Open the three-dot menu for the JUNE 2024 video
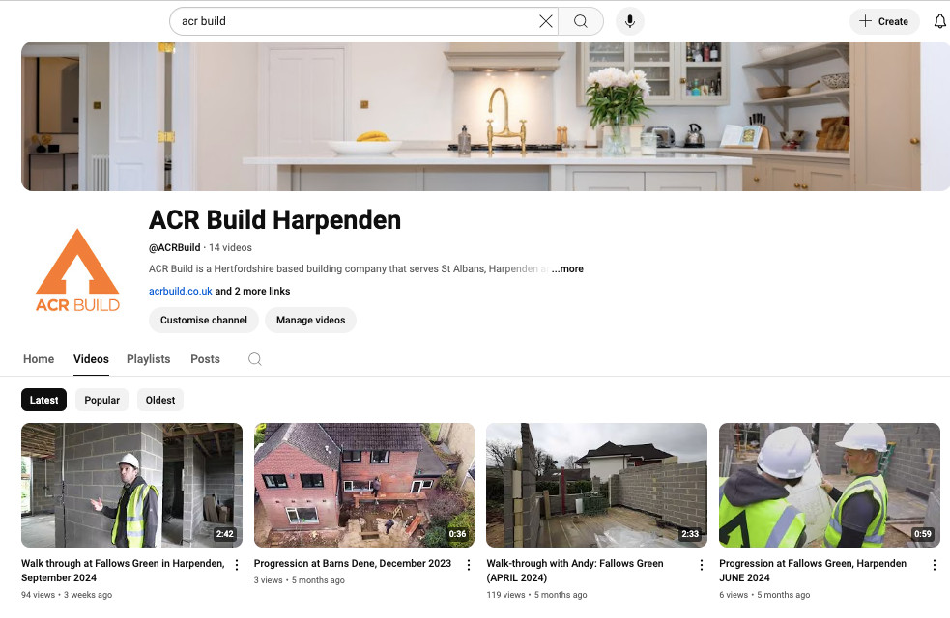 [x=935, y=565]
